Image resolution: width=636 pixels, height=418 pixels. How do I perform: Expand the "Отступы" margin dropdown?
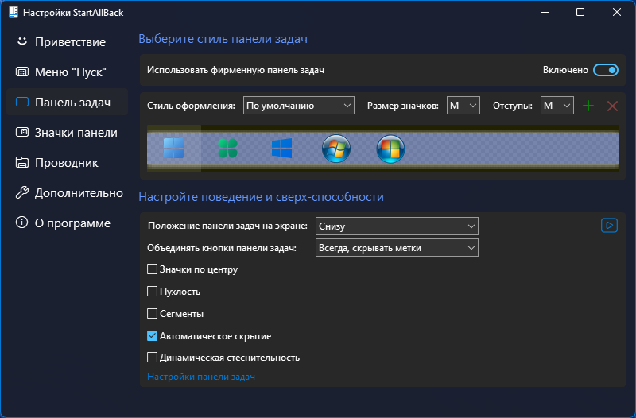tap(556, 106)
